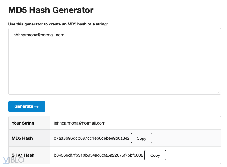Click the Generate button
Image resolution: width=227 pixels, height=167 pixels.
coord(26,106)
